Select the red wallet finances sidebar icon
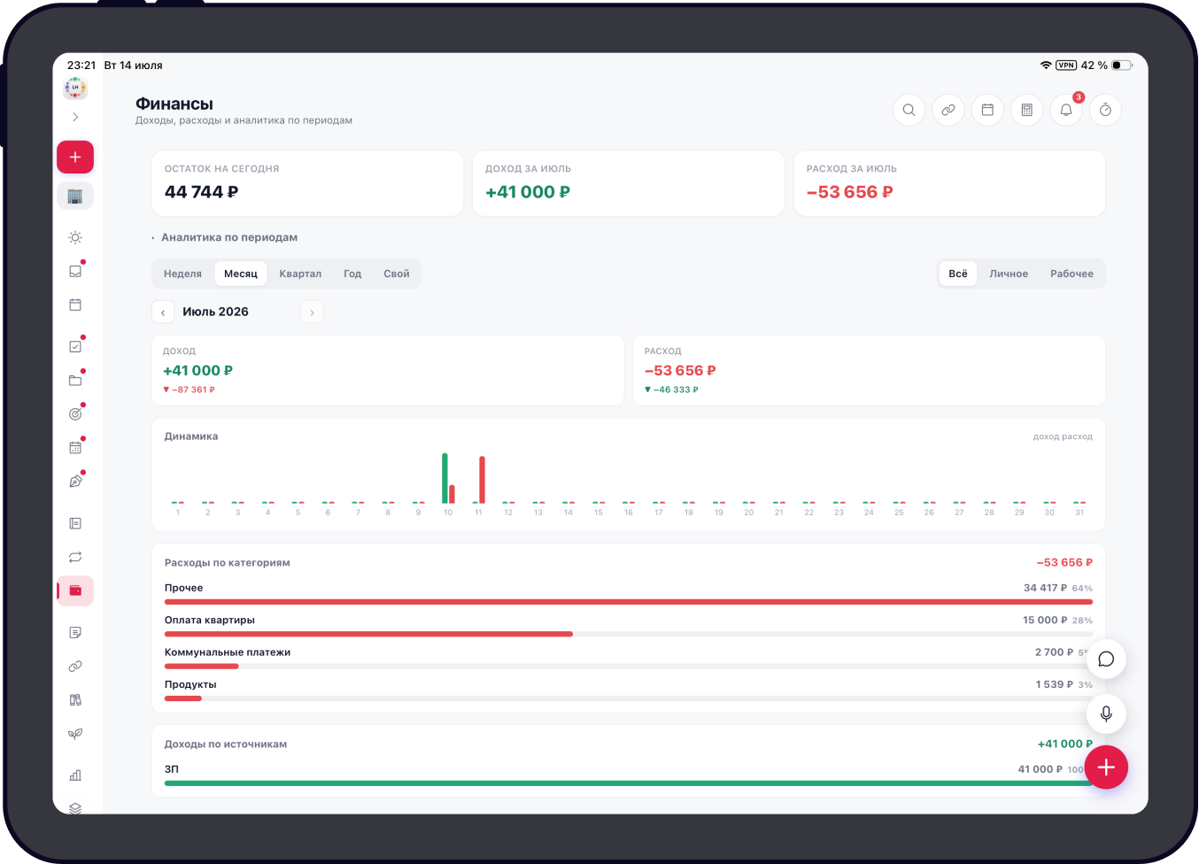This screenshot has width=1199, height=864. pos(75,590)
